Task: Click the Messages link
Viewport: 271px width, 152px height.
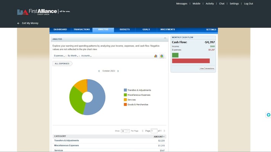Action: [x=182, y=4]
